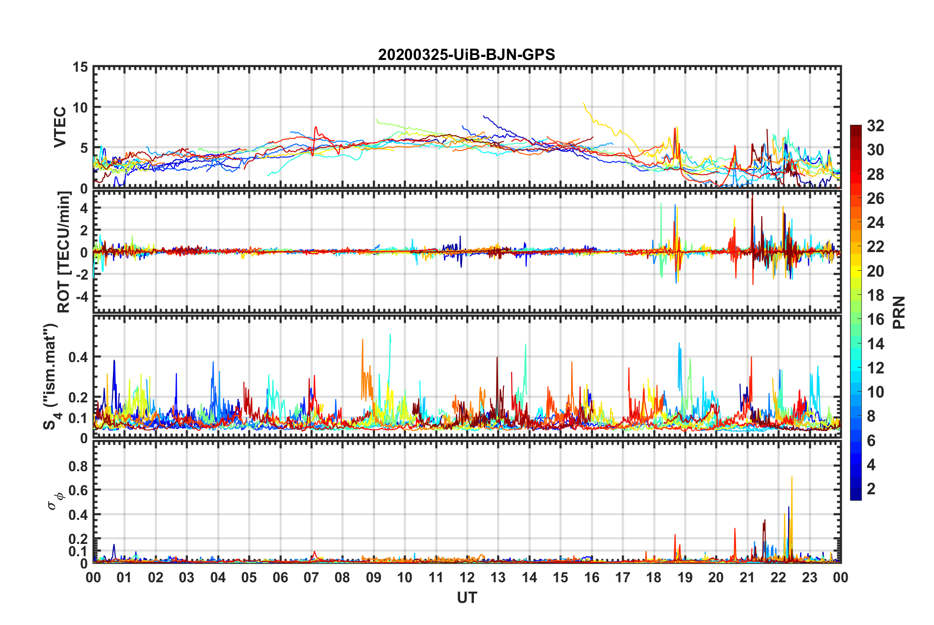
Task: Select the 0.6 tick on the sigma-phi axis
Action: [79, 490]
